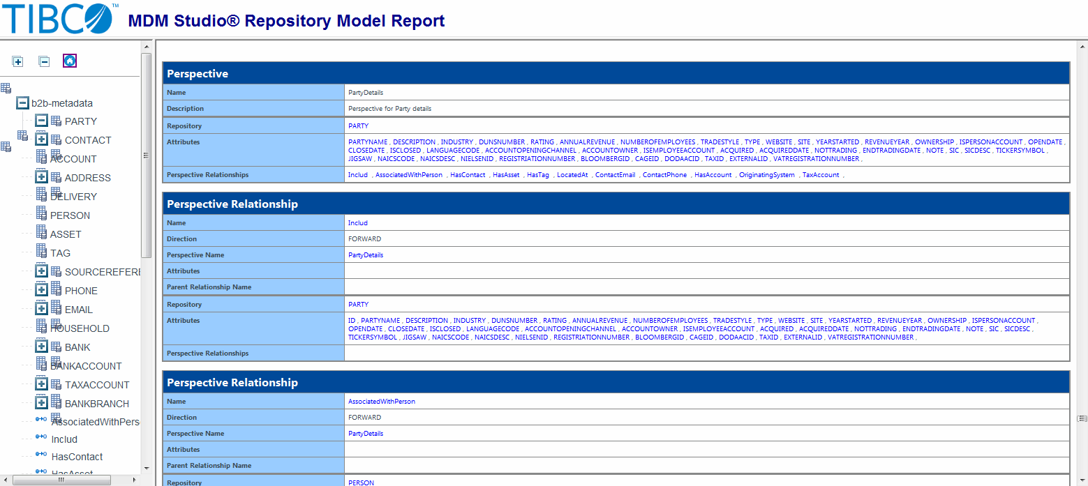This screenshot has height=486, width=1088.
Task: Click the Includ relationship arrow icon
Action: 41,438
